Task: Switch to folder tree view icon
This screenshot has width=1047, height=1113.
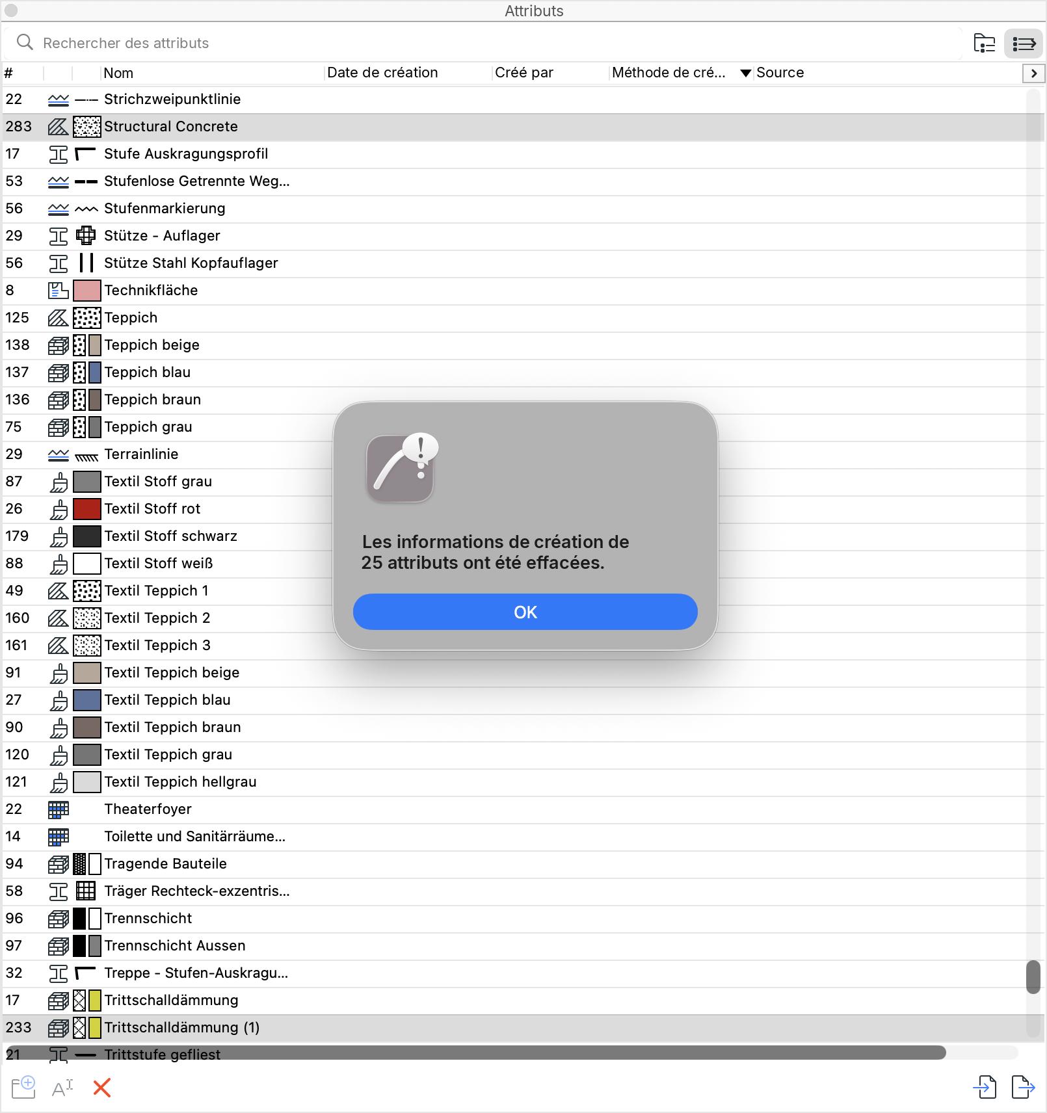Action: click(x=985, y=44)
